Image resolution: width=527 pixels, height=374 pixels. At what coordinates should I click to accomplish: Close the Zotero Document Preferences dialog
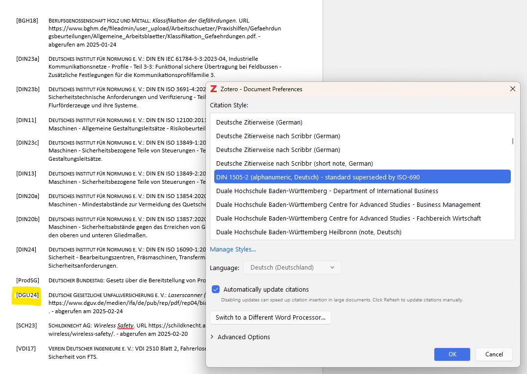point(513,89)
